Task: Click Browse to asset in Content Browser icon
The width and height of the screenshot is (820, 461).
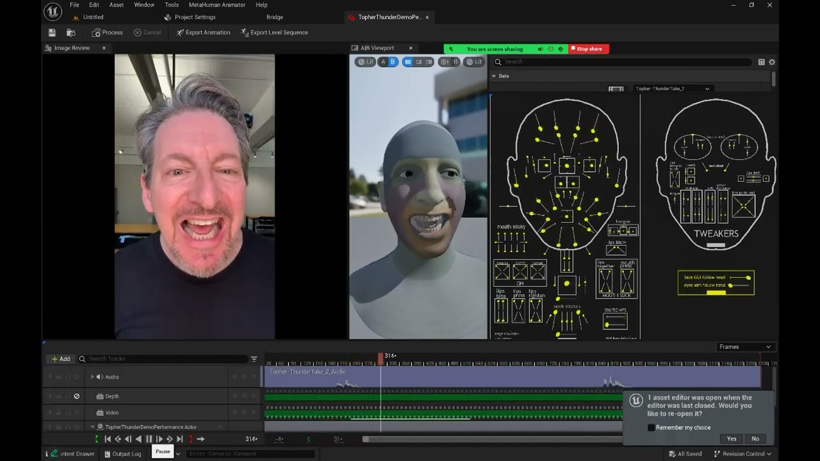Action: pos(71,33)
